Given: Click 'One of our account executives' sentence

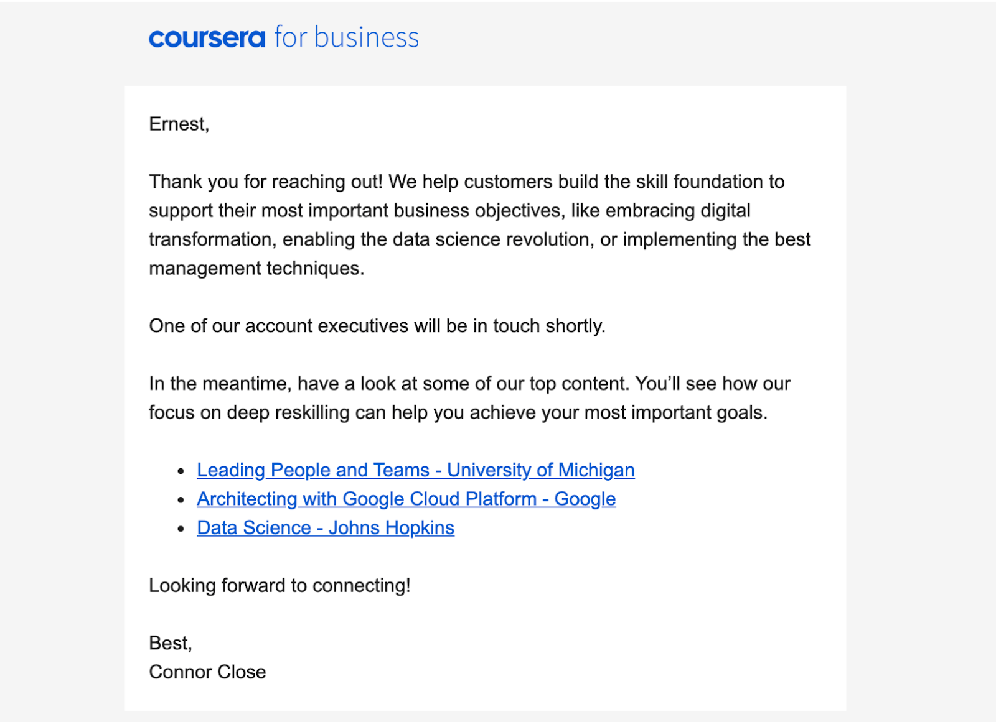Looking at the screenshot, I should click(x=377, y=326).
